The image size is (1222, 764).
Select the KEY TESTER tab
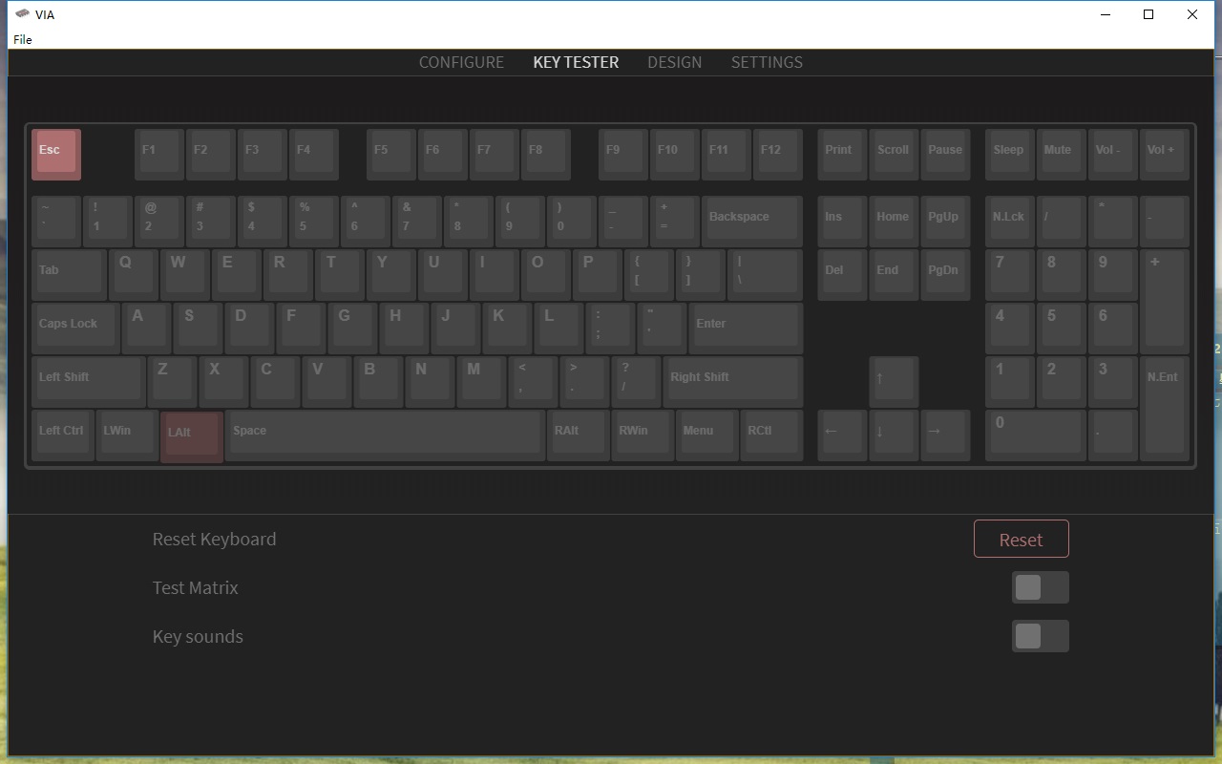click(576, 62)
